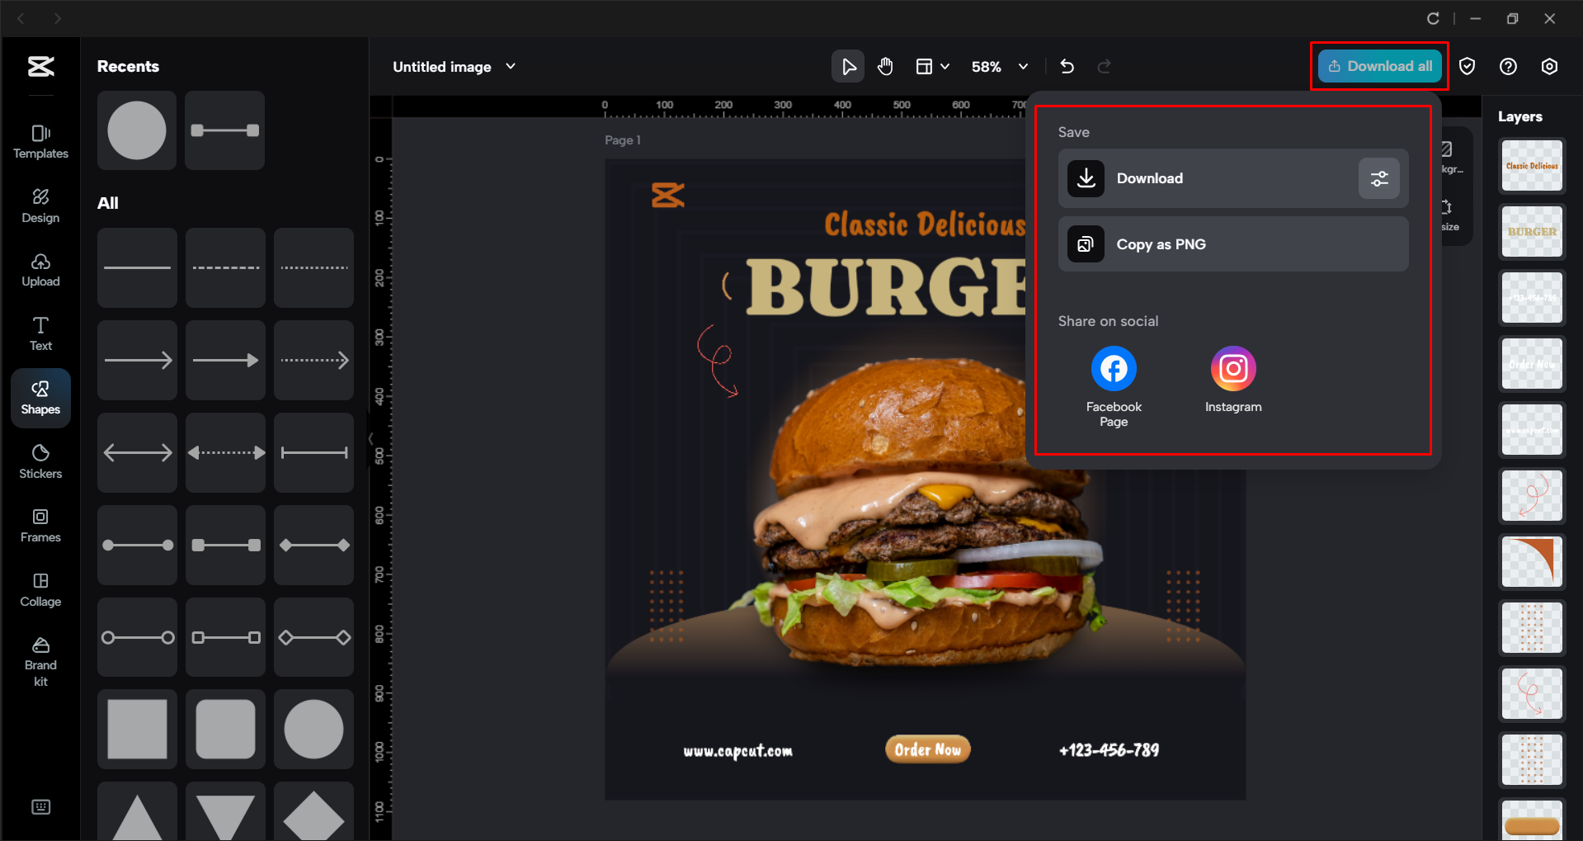
Task: Select the BURGER layer thumbnail in Layers panel
Action: tap(1531, 232)
